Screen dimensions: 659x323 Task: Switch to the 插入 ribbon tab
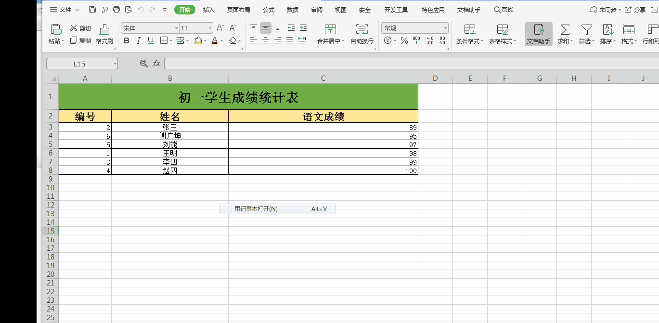tap(209, 10)
